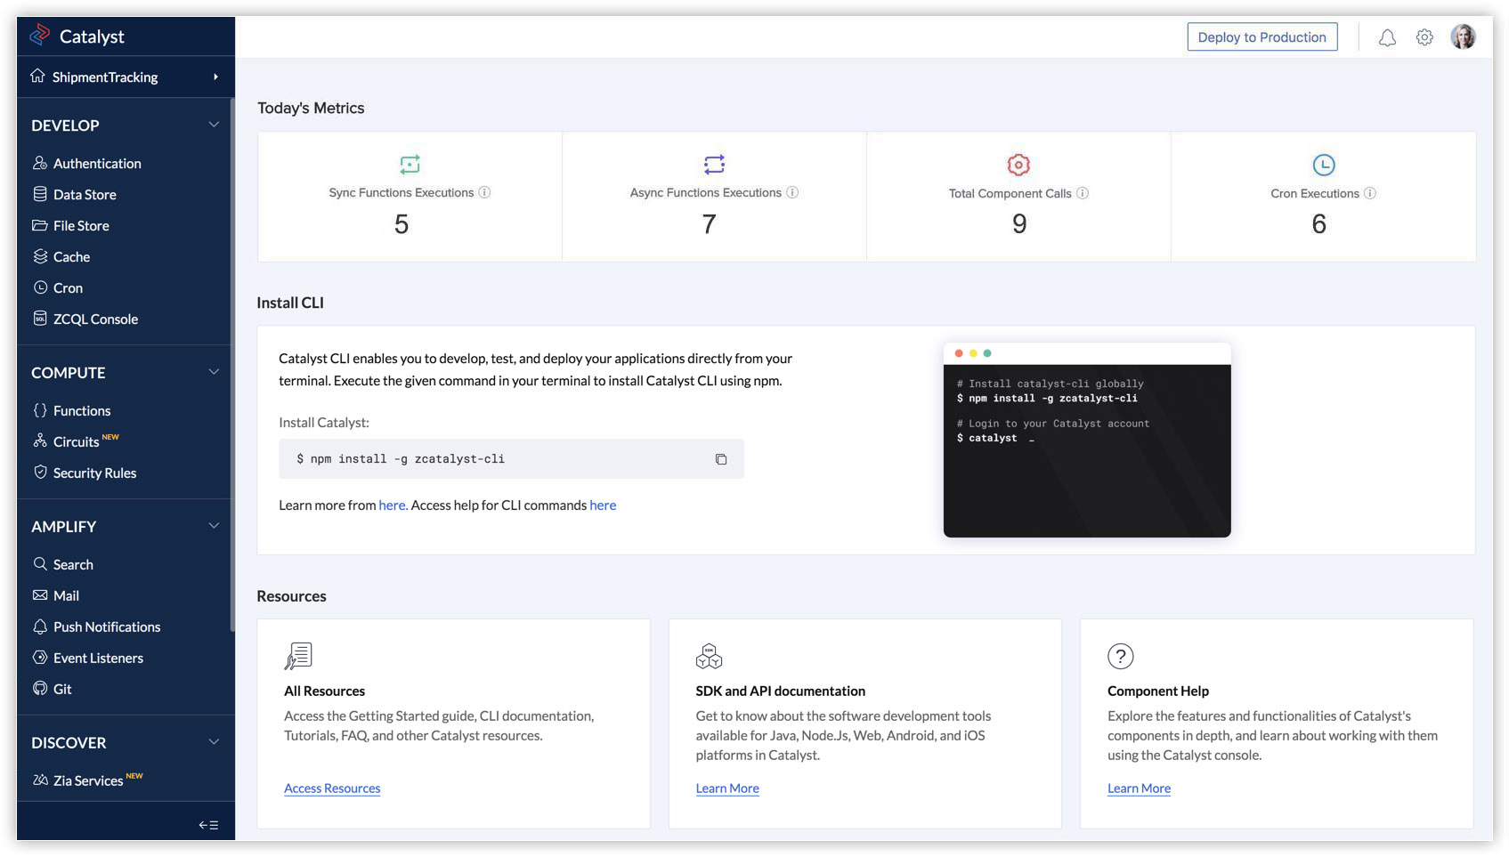Click the Catalyst logo icon
1509x857 pixels.
(x=40, y=36)
